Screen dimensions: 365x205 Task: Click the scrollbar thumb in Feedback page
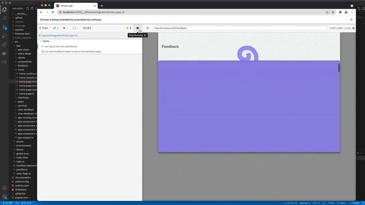[x=339, y=68]
